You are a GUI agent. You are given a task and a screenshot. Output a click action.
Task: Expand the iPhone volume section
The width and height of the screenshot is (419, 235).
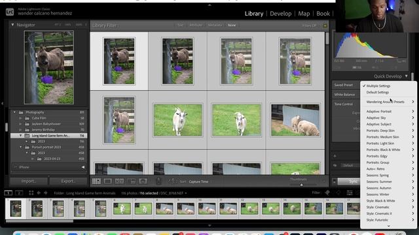pos(83,167)
